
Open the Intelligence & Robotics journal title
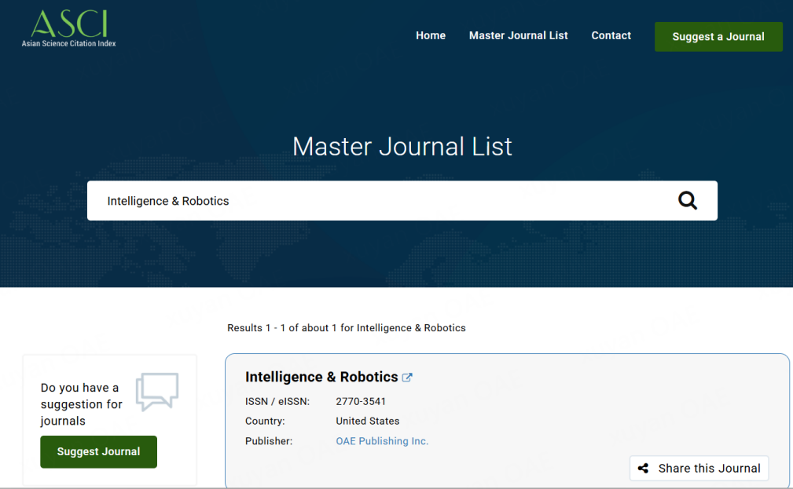point(321,377)
